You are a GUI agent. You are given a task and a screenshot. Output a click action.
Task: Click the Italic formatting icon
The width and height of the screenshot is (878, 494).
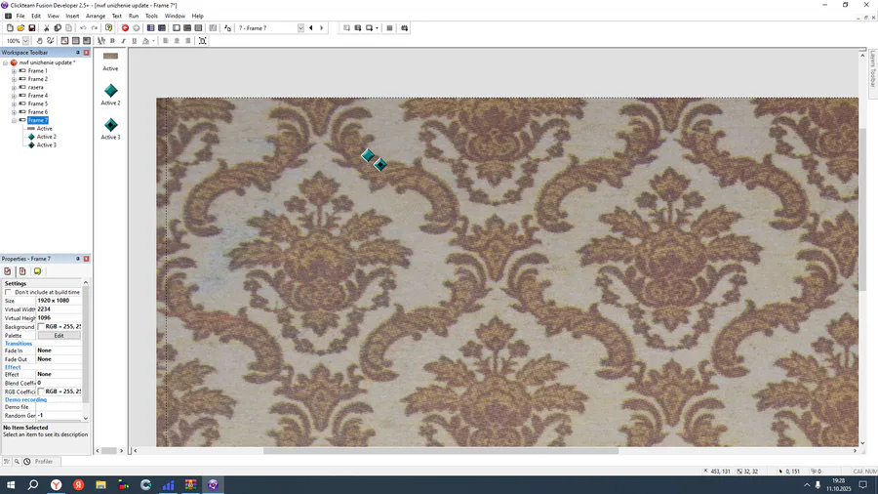(123, 41)
